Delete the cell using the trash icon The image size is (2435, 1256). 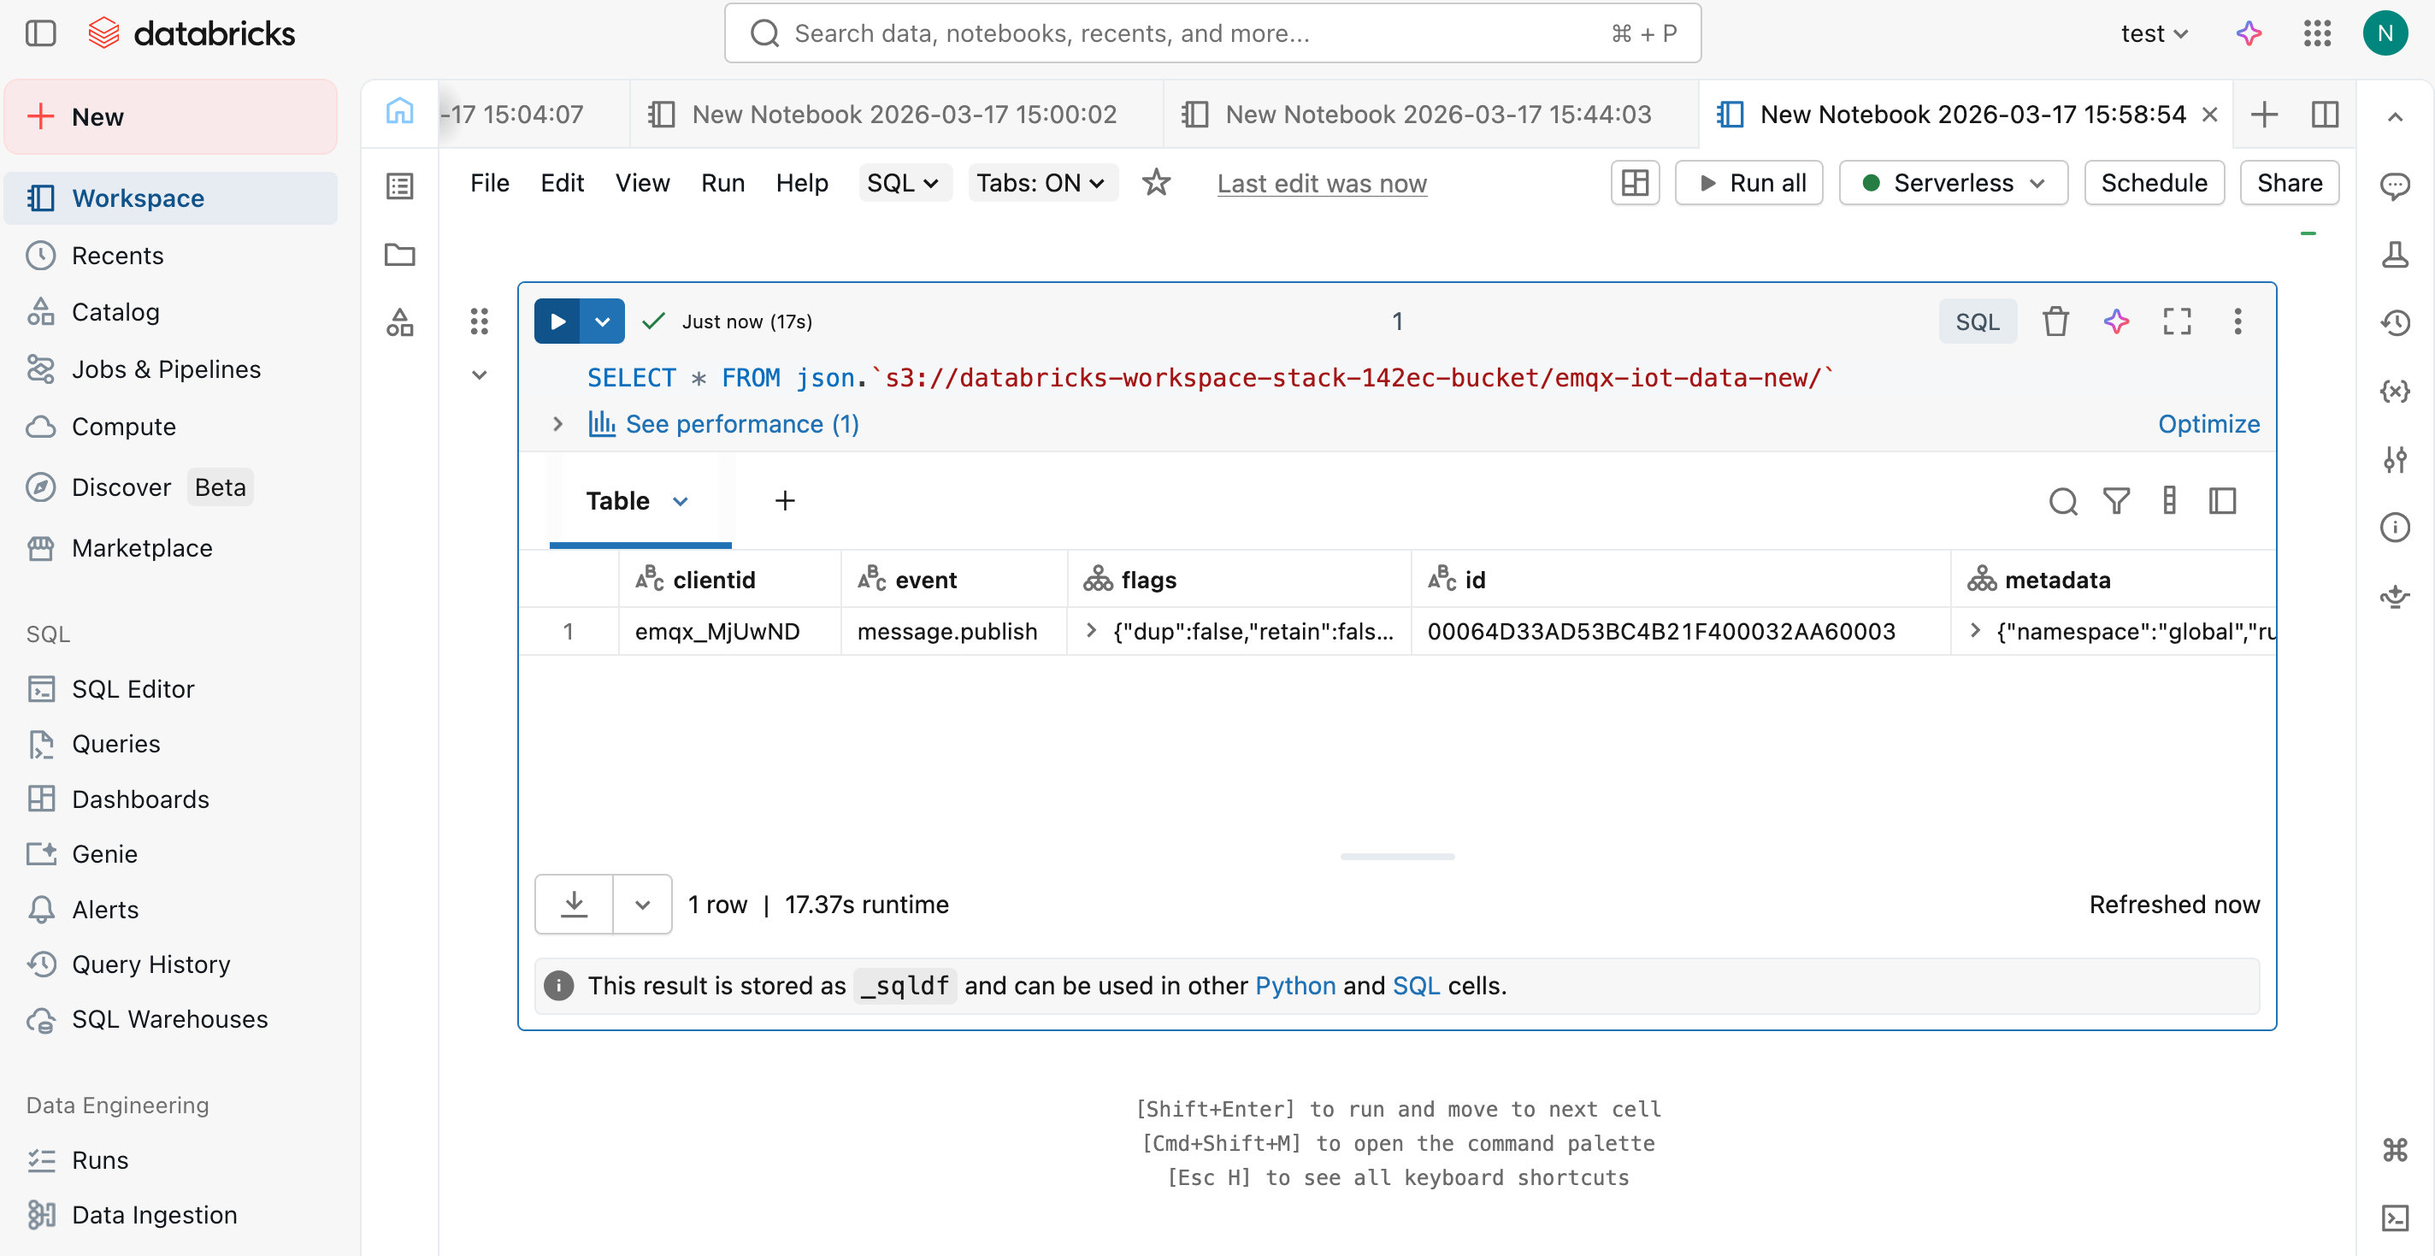click(2055, 321)
